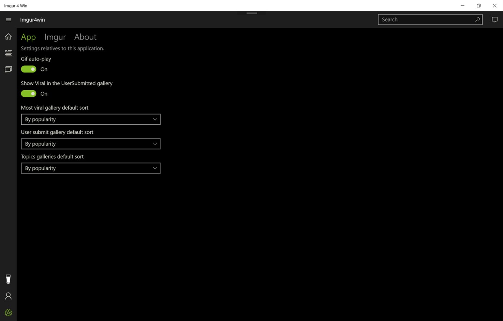
Task: Click the green settings gear icon
Action: point(8,313)
